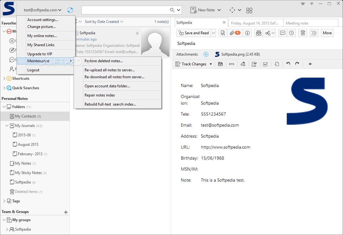
Task: Click the outline list icon
Action: click(x=314, y=33)
